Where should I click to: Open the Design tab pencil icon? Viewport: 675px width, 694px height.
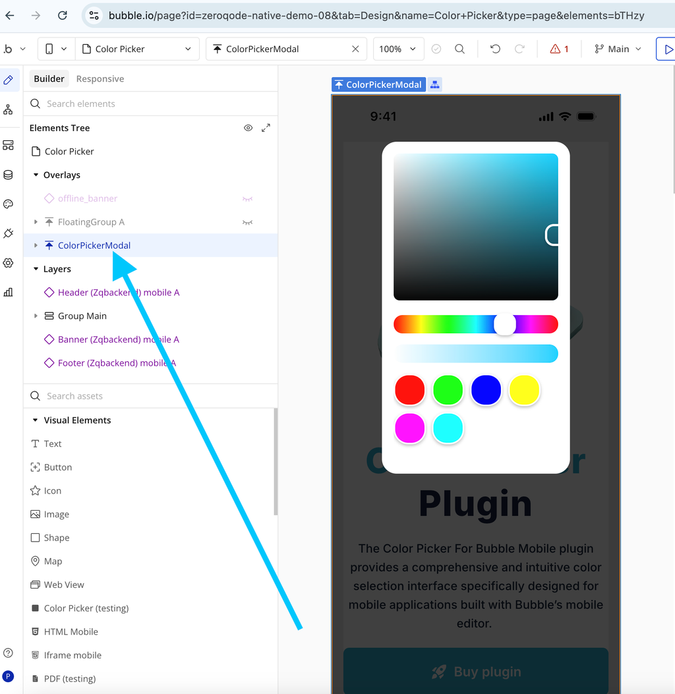pos(9,80)
